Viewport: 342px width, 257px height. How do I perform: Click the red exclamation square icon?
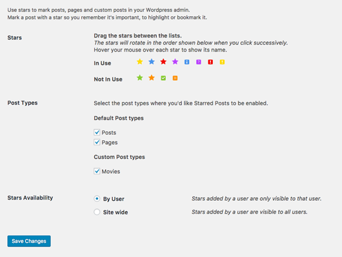point(210,62)
